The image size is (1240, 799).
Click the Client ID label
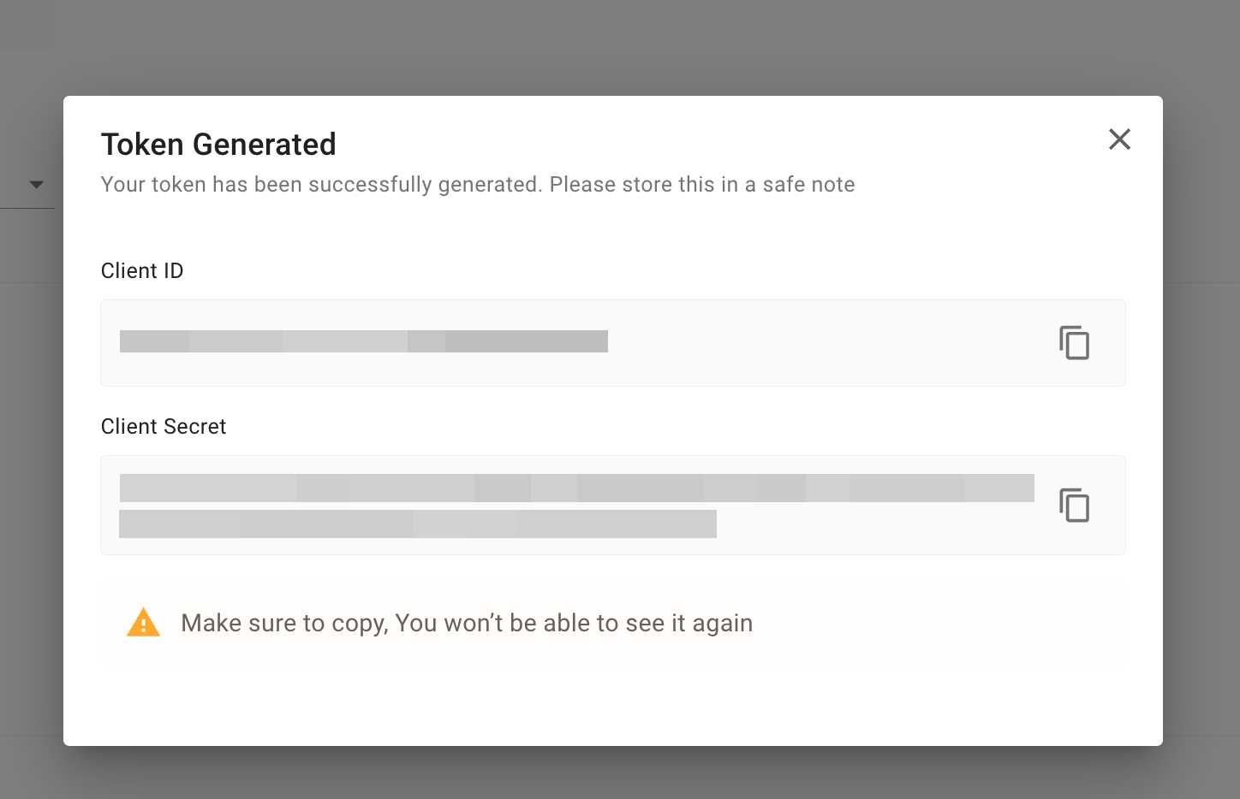pyautogui.click(x=142, y=270)
